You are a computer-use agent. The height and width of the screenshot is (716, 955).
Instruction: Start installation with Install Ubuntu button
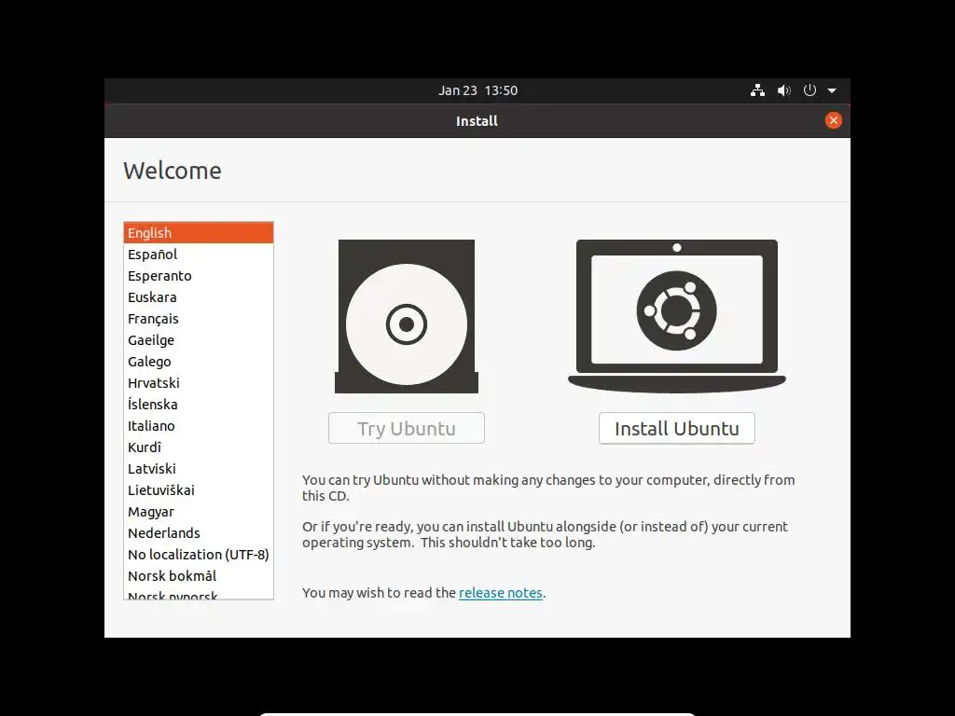[677, 428]
